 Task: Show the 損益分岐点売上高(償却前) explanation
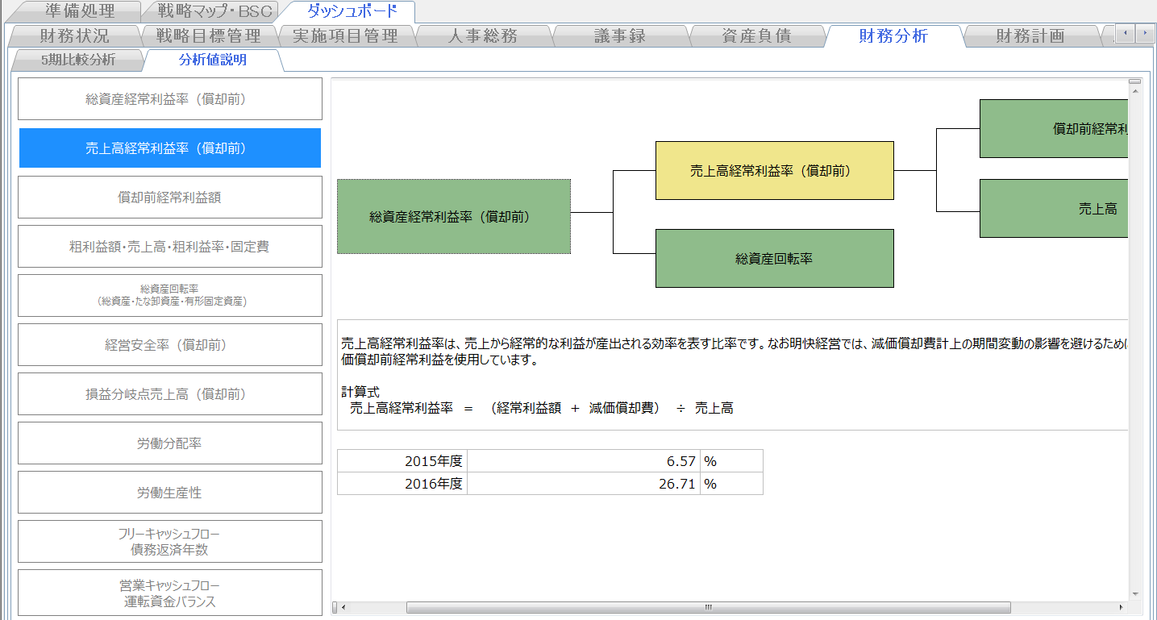tap(170, 394)
